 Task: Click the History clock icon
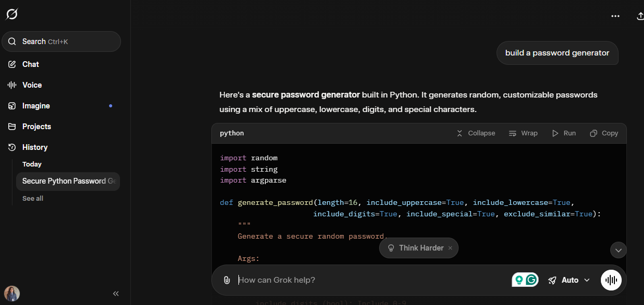pos(12,147)
